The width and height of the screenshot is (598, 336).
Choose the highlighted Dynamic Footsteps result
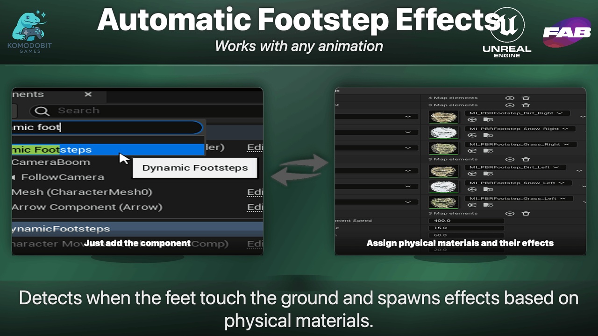pyautogui.click(x=108, y=150)
